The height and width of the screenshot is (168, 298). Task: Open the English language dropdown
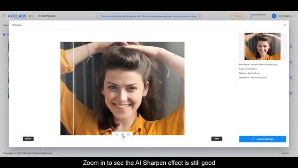point(287,153)
